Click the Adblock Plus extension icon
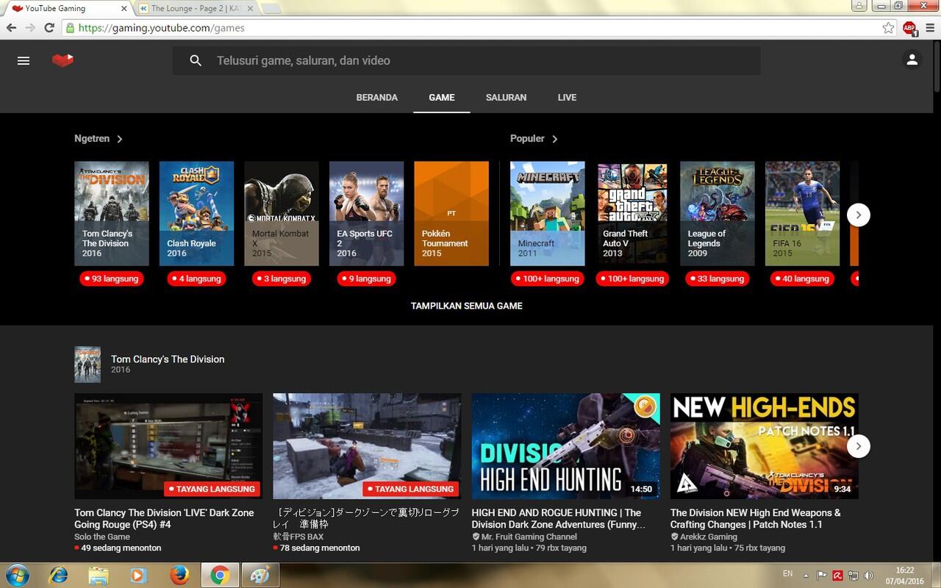Screen dimensions: 941x588 (x=909, y=28)
